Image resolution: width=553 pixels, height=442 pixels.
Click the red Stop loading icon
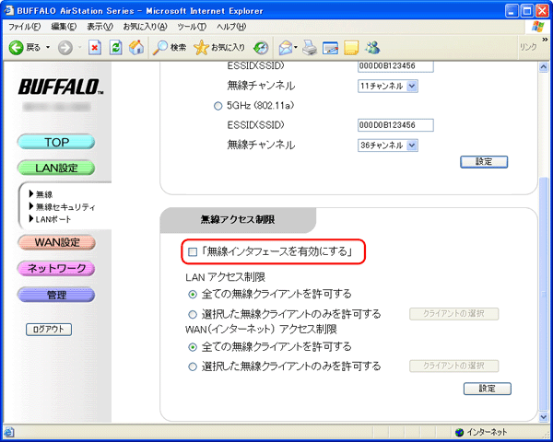coord(94,47)
